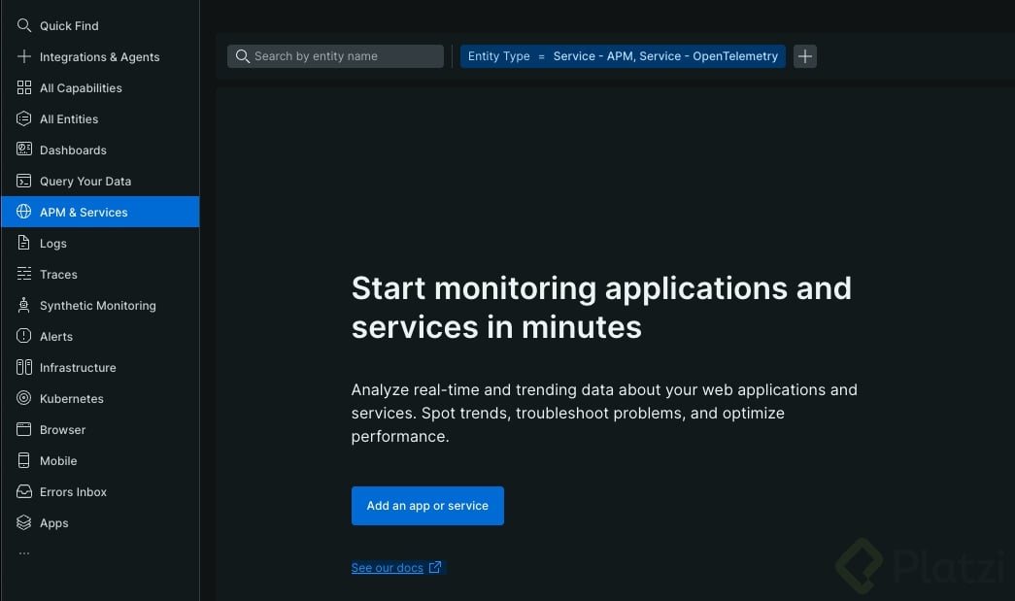Click the APM & Services globe icon
This screenshot has height=601, width=1015.
click(24, 212)
